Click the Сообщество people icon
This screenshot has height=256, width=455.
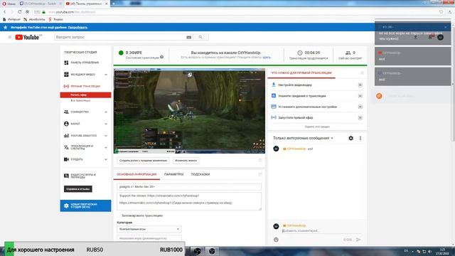[x=66, y=112]
